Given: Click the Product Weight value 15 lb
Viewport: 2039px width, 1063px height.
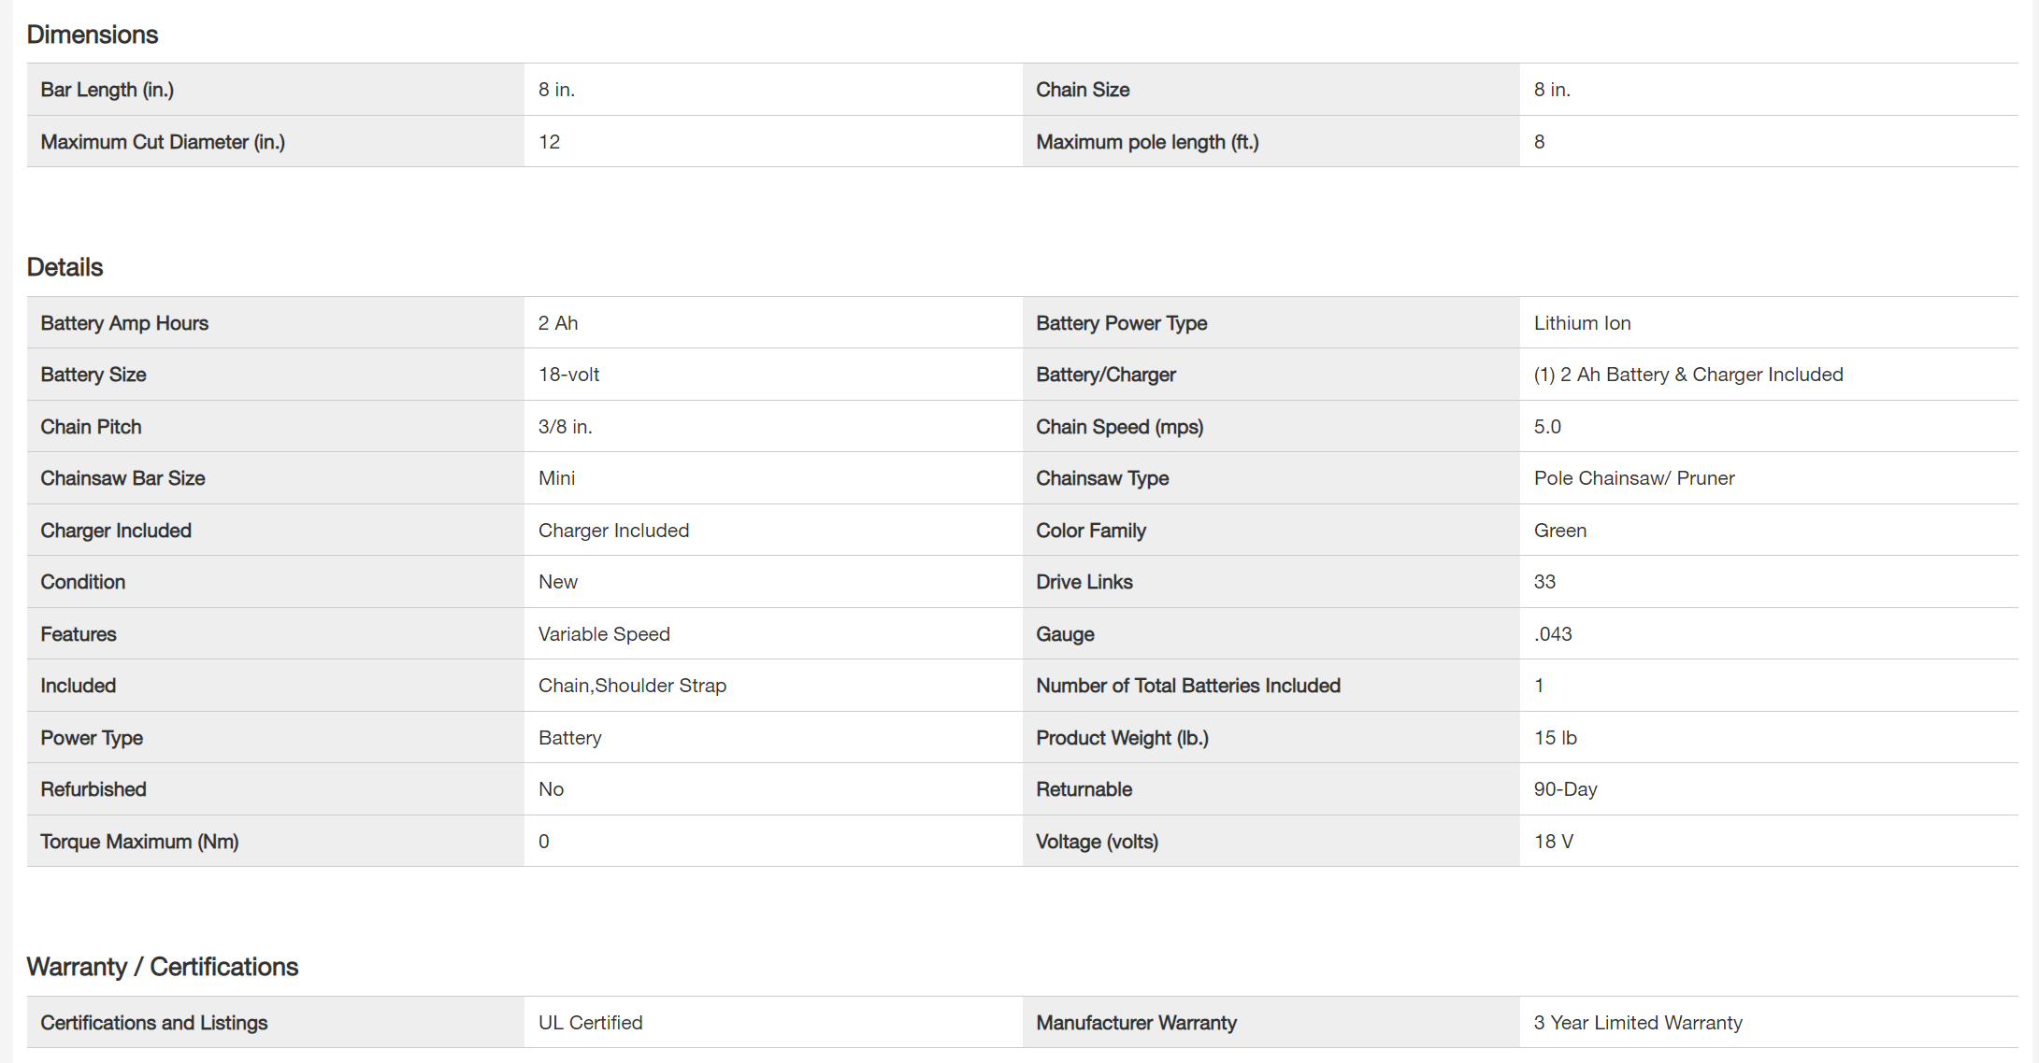Looking at the screenshot, I should pos(1555,738).
